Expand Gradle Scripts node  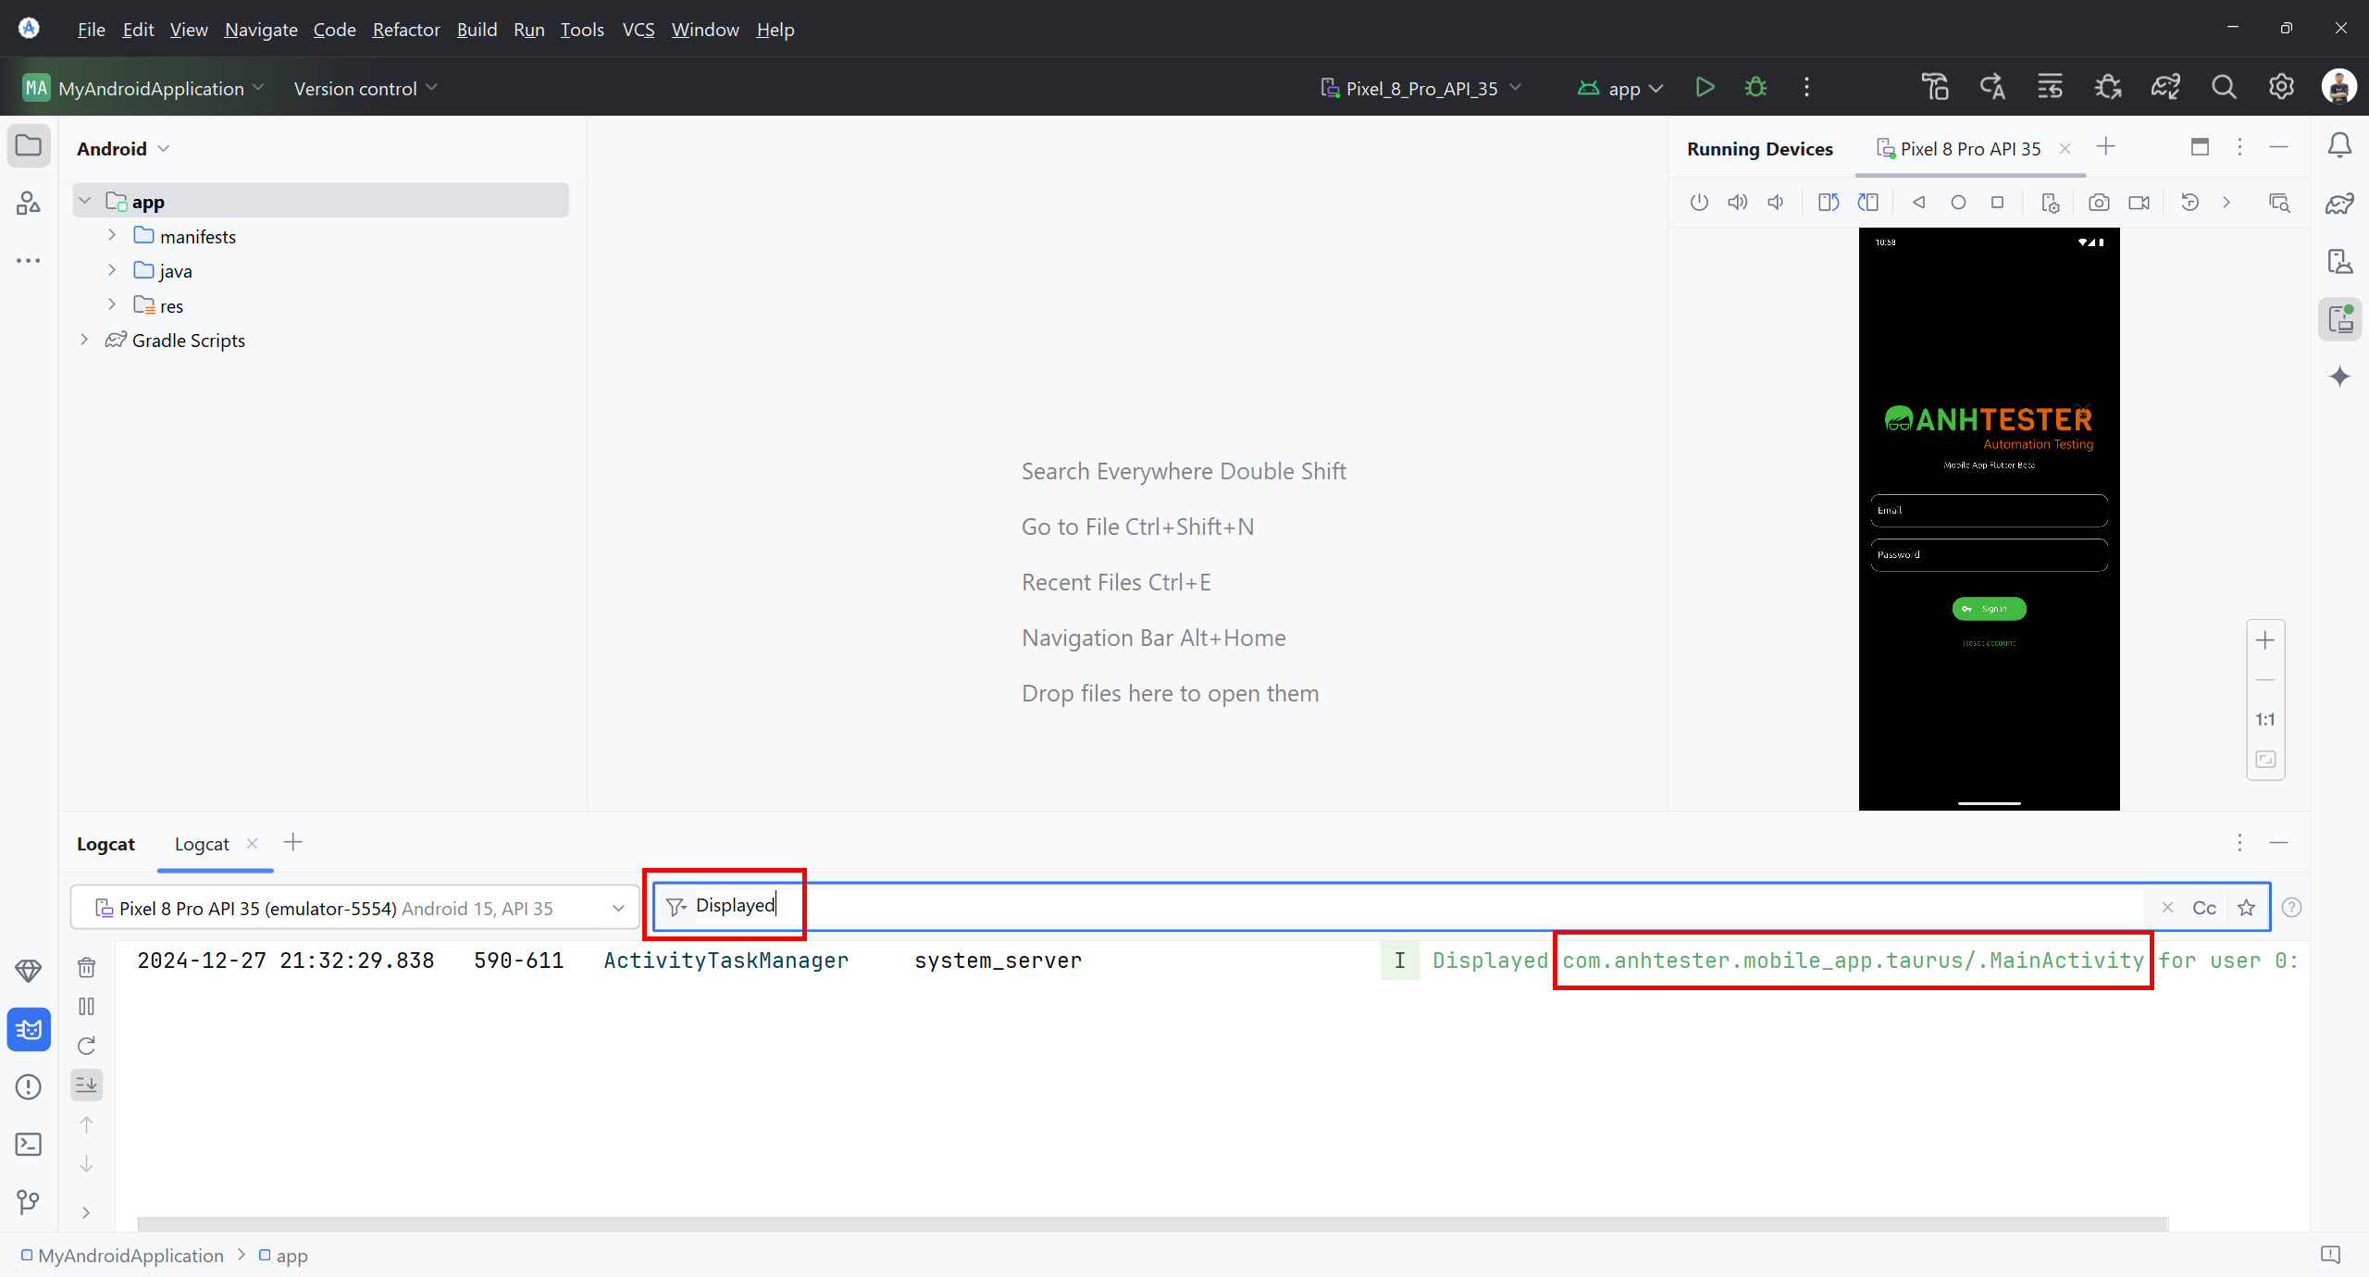tap(85, 340)
